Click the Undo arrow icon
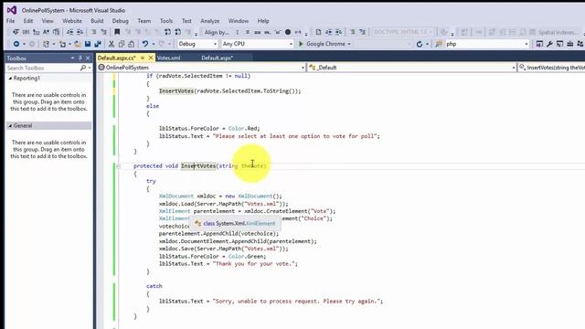This screenshot has height=329, width=585. pos(144,44)
